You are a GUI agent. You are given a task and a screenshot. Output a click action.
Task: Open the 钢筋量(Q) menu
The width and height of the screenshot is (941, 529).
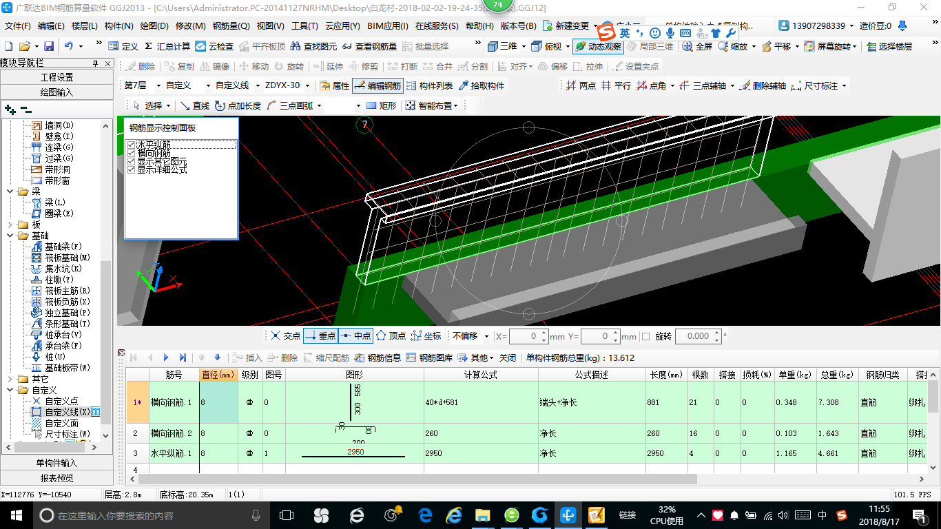[231, 26]
